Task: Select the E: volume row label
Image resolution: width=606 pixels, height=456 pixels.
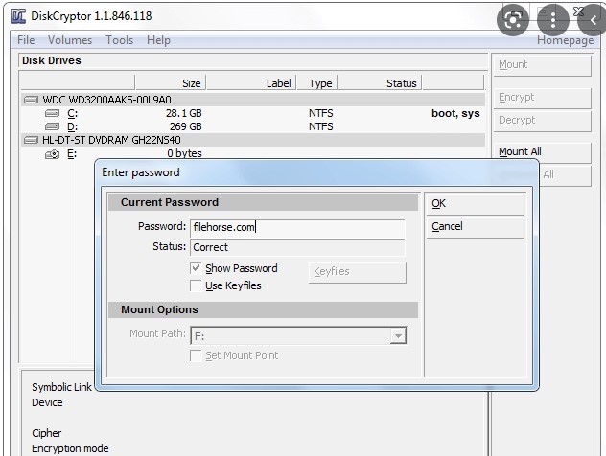Action: (x=72, y=154)
